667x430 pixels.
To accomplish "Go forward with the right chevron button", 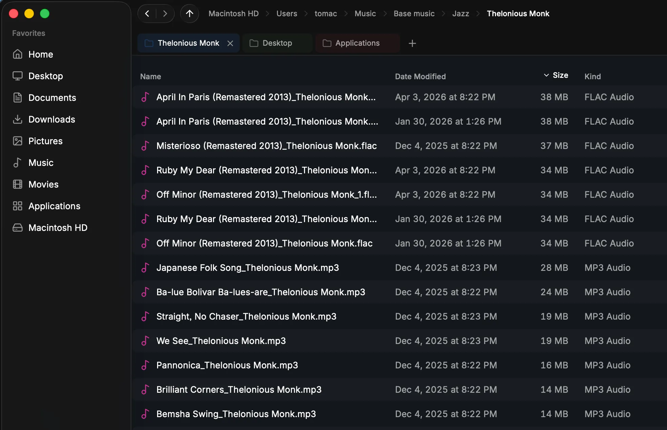I will pos(165,14).
